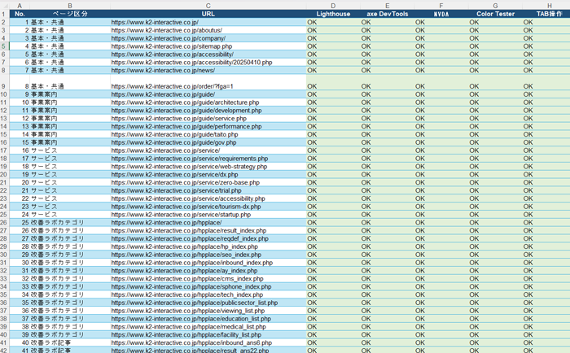The width and height of the screenshot is (570, 353).
Task: Open the /sitemap.php URL link
Action: [x=172, y=46]
